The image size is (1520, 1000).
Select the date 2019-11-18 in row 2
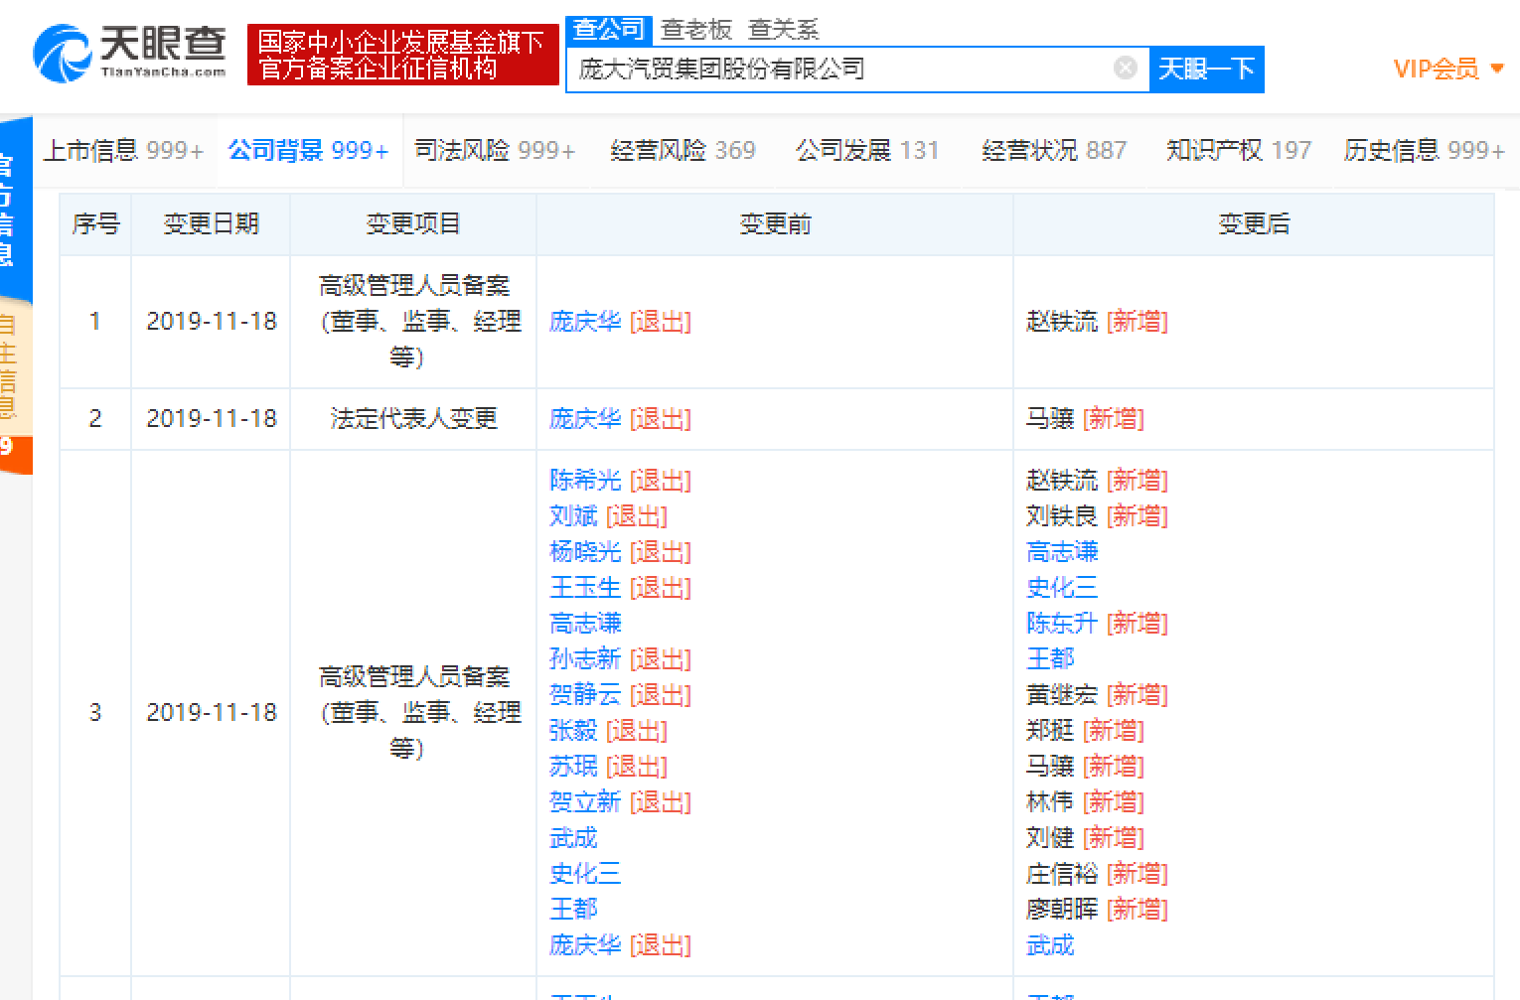pyautogui.click(x=212, y=419)
